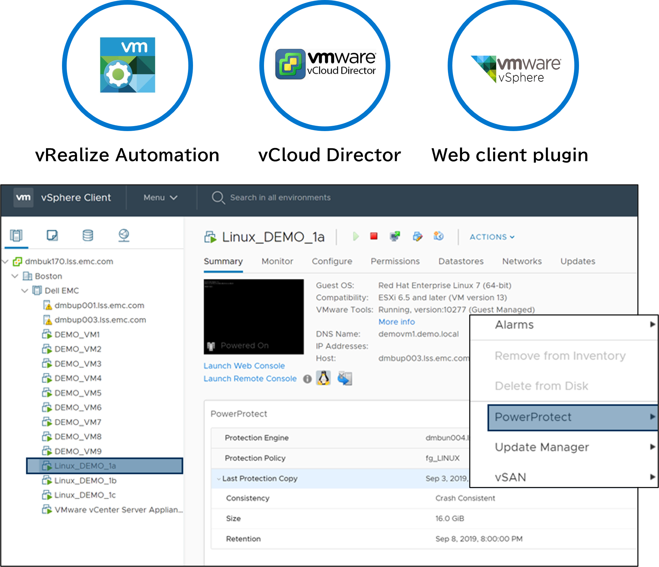Open the Menu dropdown in header
Viewport: 659px width, 567px height.
click(x=160, y=197)
